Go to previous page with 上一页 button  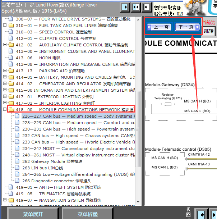coord(159,27)
